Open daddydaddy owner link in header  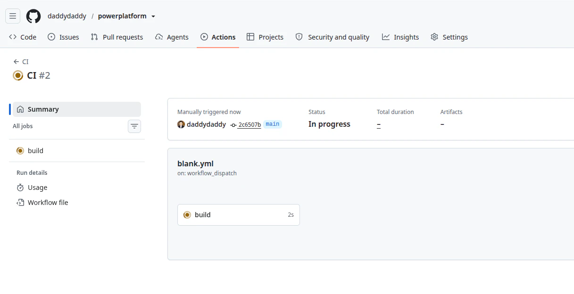pos(67,16)
